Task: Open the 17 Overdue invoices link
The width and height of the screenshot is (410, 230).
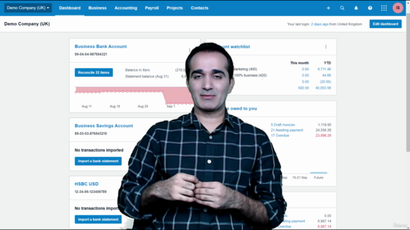Action: pyautogui.click(x=280, y=135)
